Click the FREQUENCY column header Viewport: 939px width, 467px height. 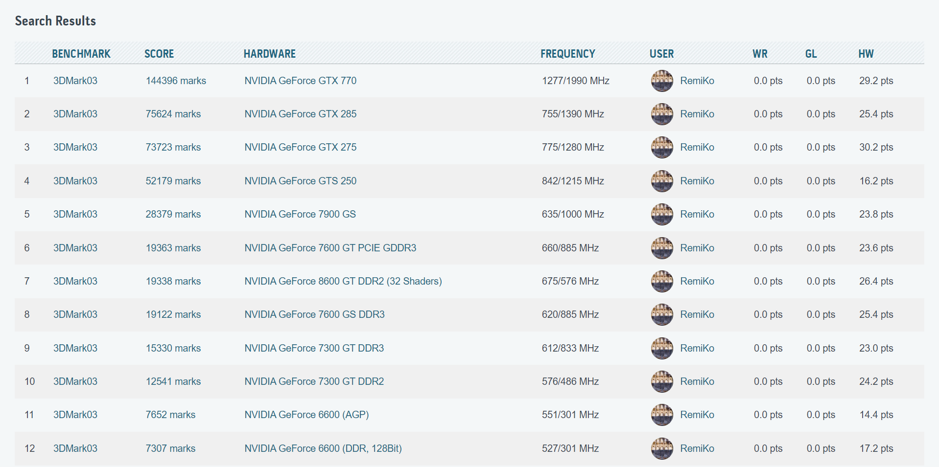click(x=567, y=54)
